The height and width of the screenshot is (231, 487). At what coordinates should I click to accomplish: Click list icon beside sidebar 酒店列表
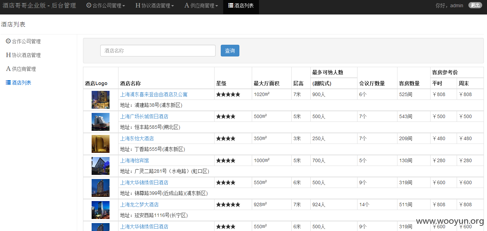(x=8, y=83)
